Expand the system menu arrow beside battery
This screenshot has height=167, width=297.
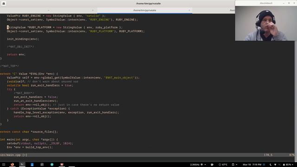[293, 165]
